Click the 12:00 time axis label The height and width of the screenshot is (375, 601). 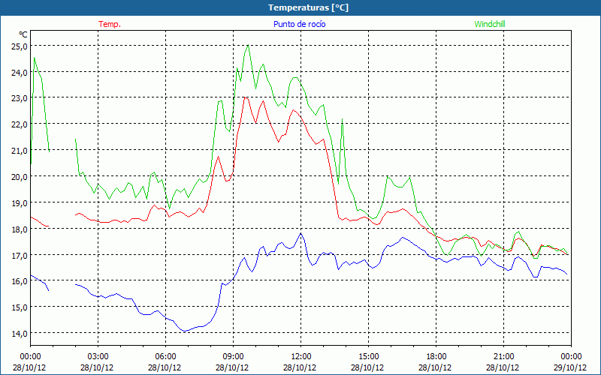(301, 356)
